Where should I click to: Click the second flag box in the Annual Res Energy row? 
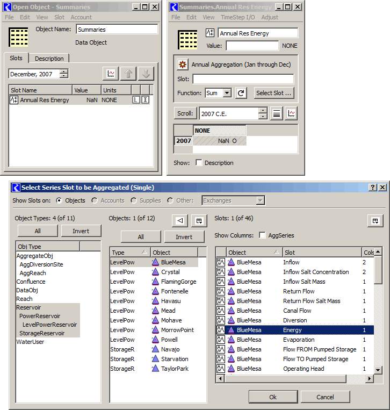point(146,99)
